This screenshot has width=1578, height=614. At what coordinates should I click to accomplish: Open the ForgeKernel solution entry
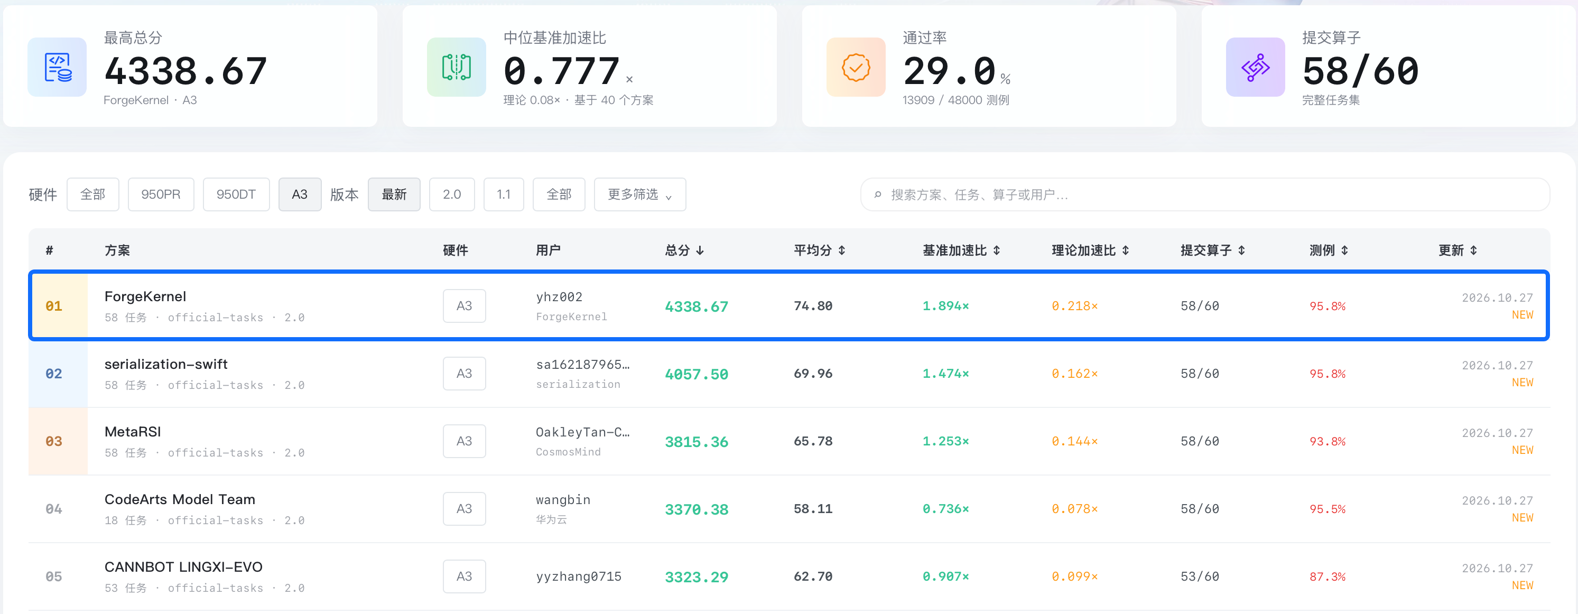pyautogui.click(x=145, y=296)
